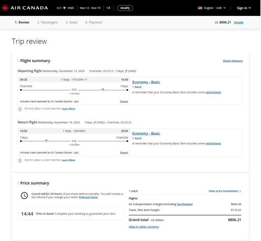
Task: Expand View price breakdown
Action: (x=225, y=191)
